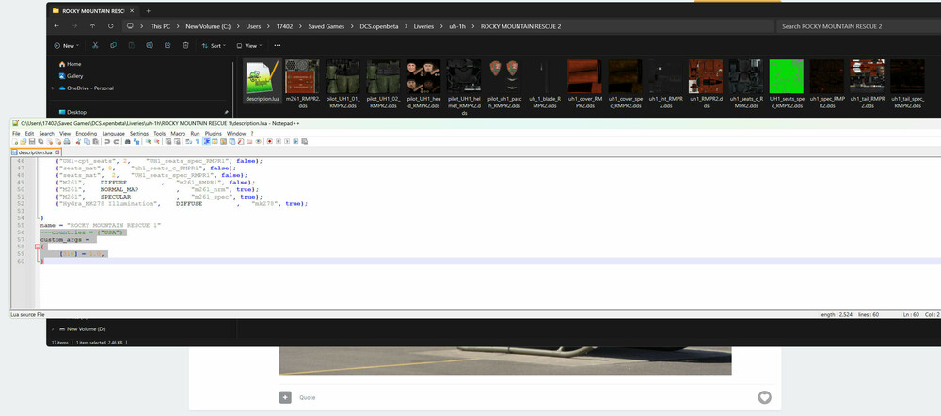The width and height of the screenshot is (941, 416).
Task: Add a new File Explorer tab
Action: point(149,10)
